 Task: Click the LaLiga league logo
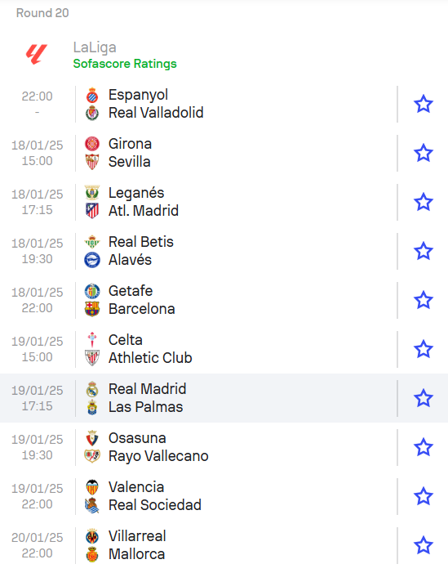(x=37, y=55)
